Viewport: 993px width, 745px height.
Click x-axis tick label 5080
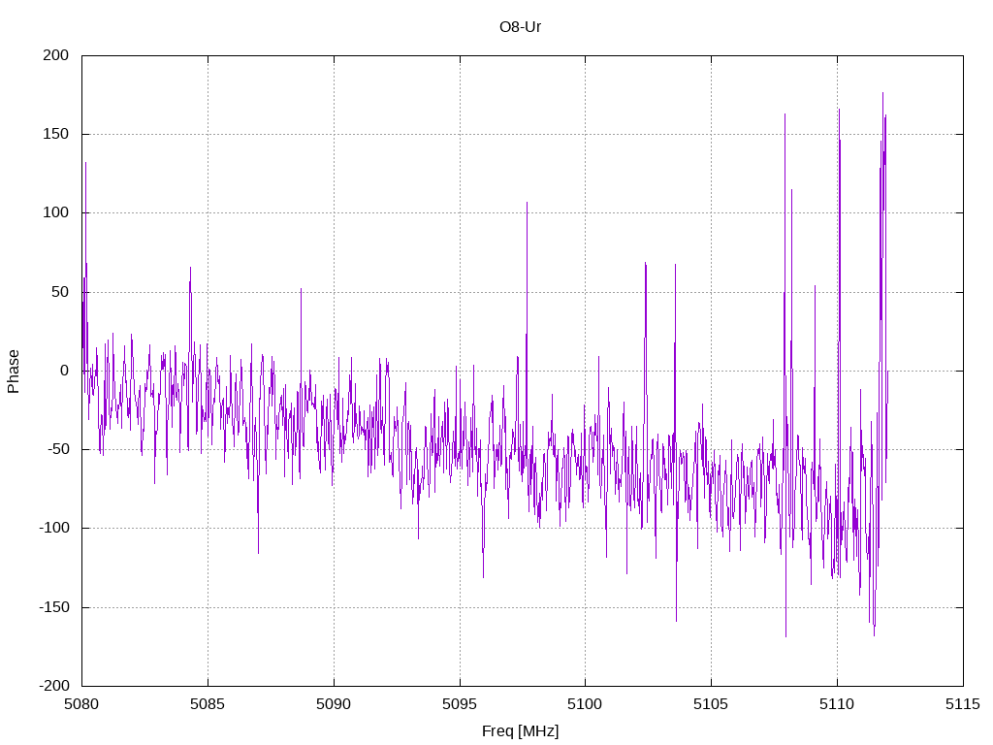coord(81,704)
